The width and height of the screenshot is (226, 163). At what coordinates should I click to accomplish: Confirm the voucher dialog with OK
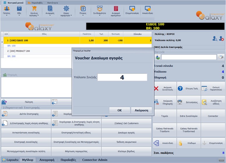pyautogui.click(x=120, y=111)
